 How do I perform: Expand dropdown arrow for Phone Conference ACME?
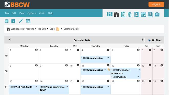click(67, 87)
